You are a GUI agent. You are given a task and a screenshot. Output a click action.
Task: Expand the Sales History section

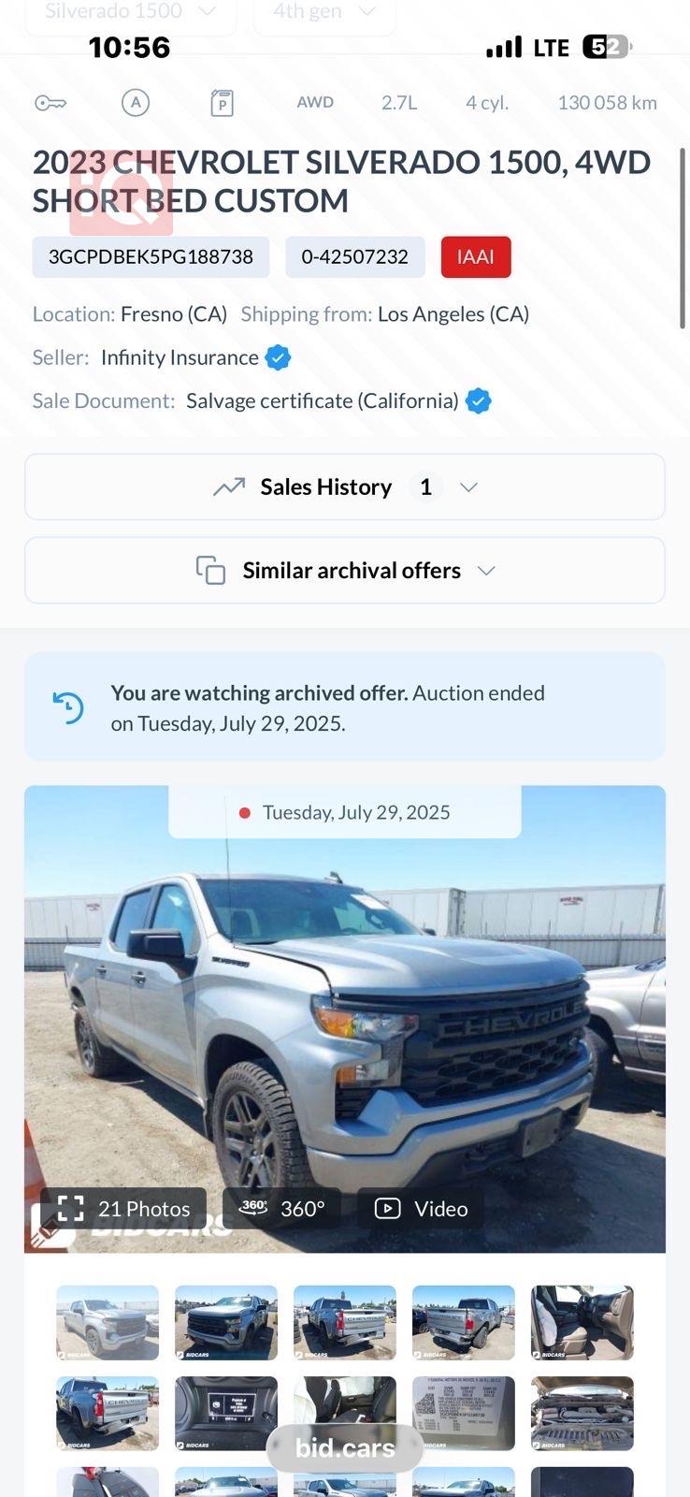click(x=344, y=487)
